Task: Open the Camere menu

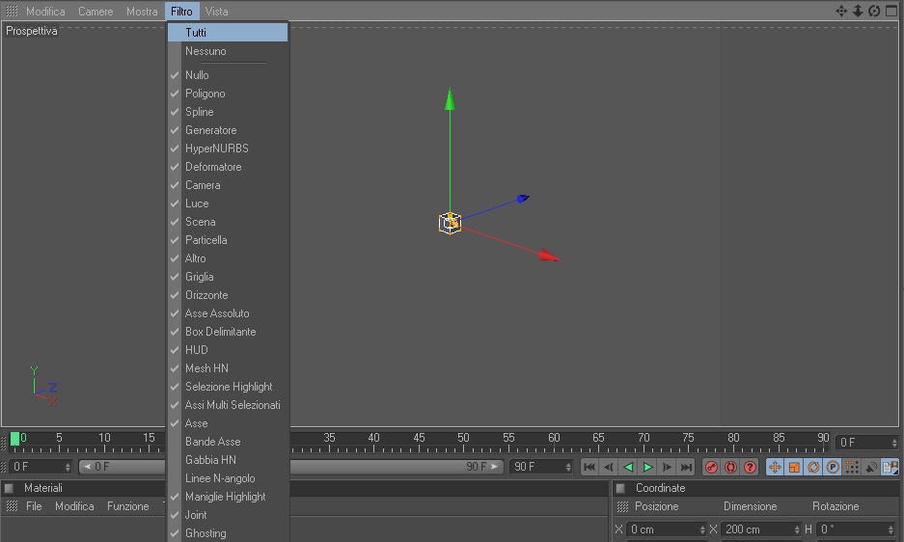Action: [96, 11]
